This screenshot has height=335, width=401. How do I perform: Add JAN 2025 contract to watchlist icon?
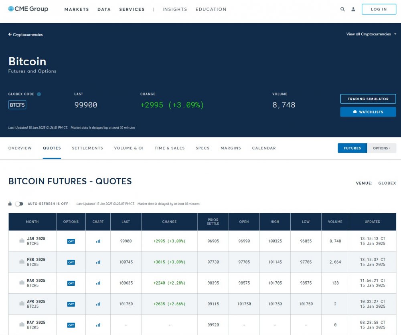coord(22,241)
